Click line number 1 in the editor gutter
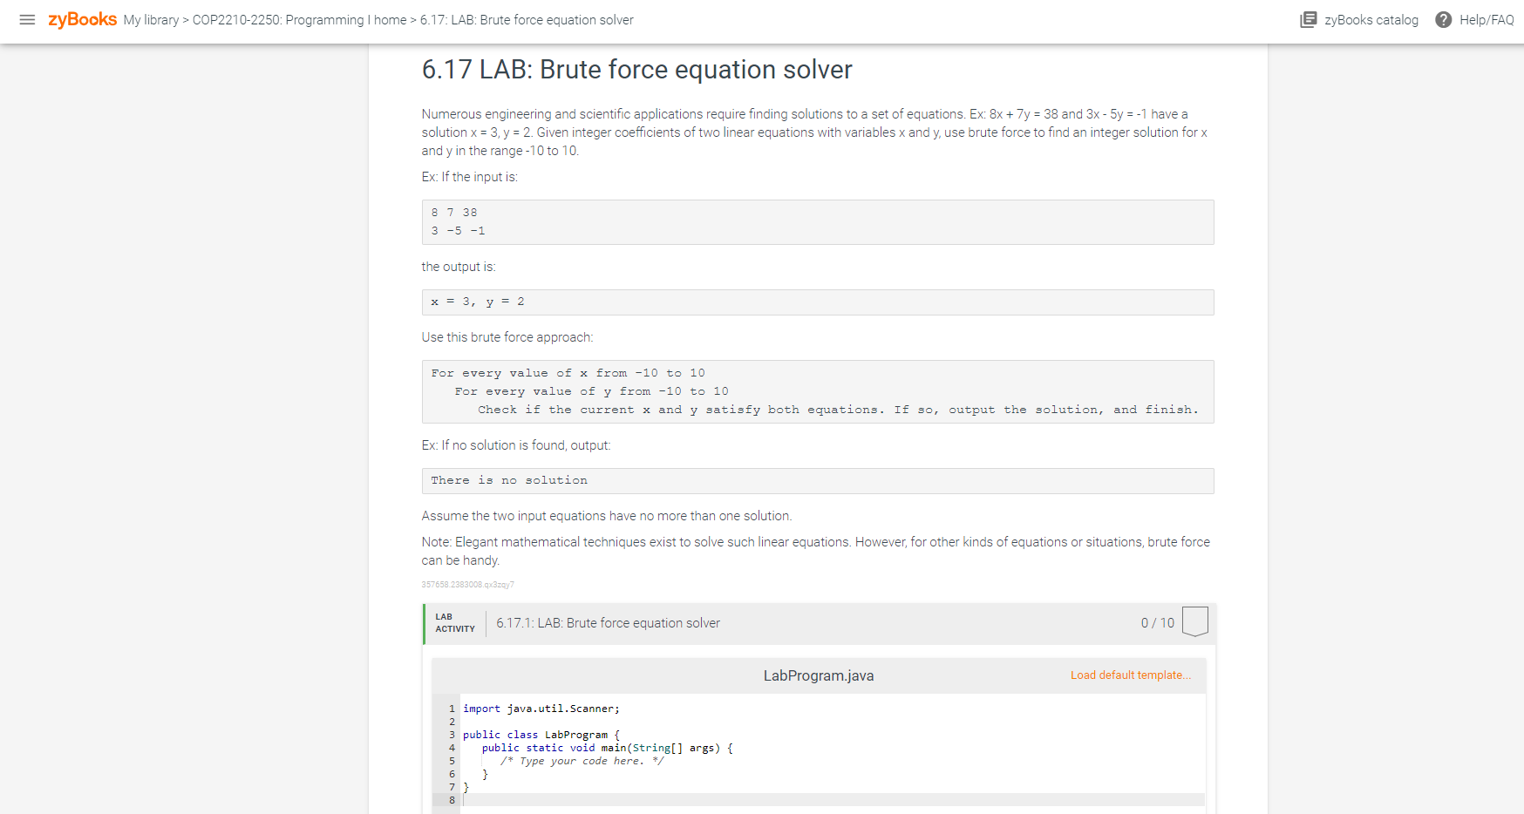The height and width of the screenshot is (814, 1524). click(x=452, y=709)
